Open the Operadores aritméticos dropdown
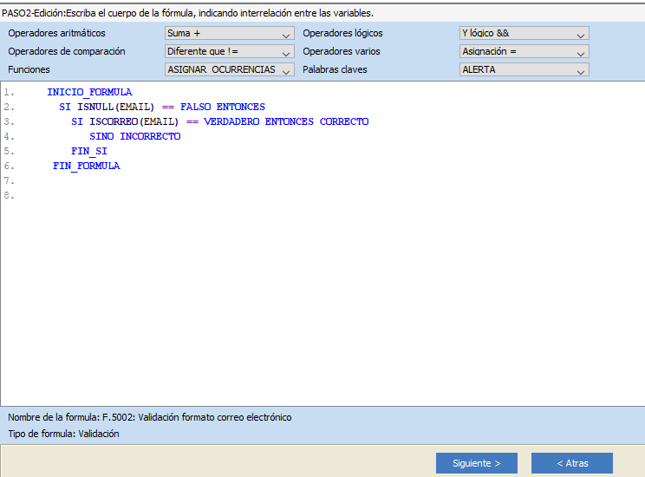Viewport: 645px width, 477px height. pyautogui.click(x=229, y=34)
